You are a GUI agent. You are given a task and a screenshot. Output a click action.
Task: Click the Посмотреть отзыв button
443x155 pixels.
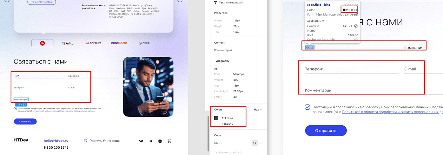click(x=42, y=2)
